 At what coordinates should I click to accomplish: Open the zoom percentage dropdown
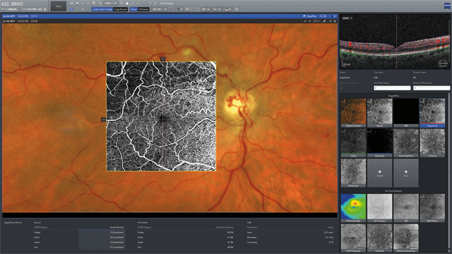tap(110, 3)
